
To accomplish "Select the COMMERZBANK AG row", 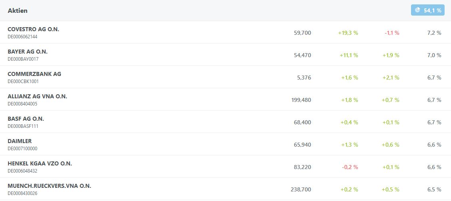I will pos(34,74).
